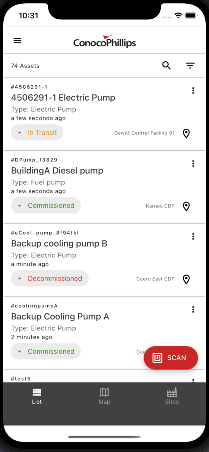
Task: Expand the In Transit status dropdown
Action: [37, 132]
